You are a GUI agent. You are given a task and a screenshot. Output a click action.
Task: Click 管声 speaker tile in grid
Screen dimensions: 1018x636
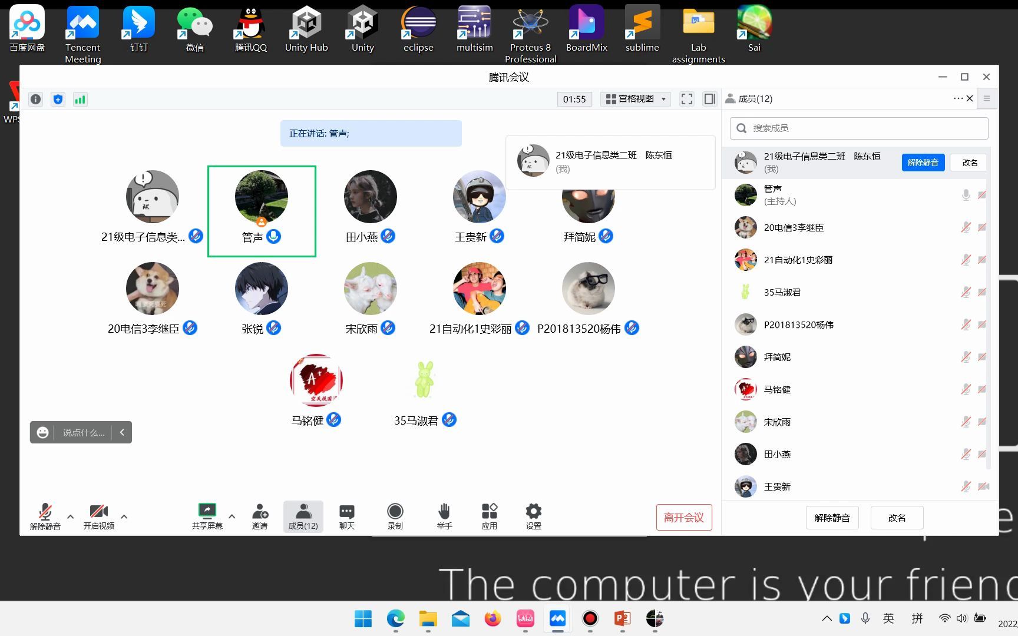(262, 211)
